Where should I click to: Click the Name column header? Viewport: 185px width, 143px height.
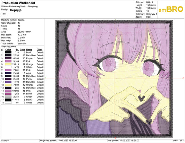click(29, 50)
